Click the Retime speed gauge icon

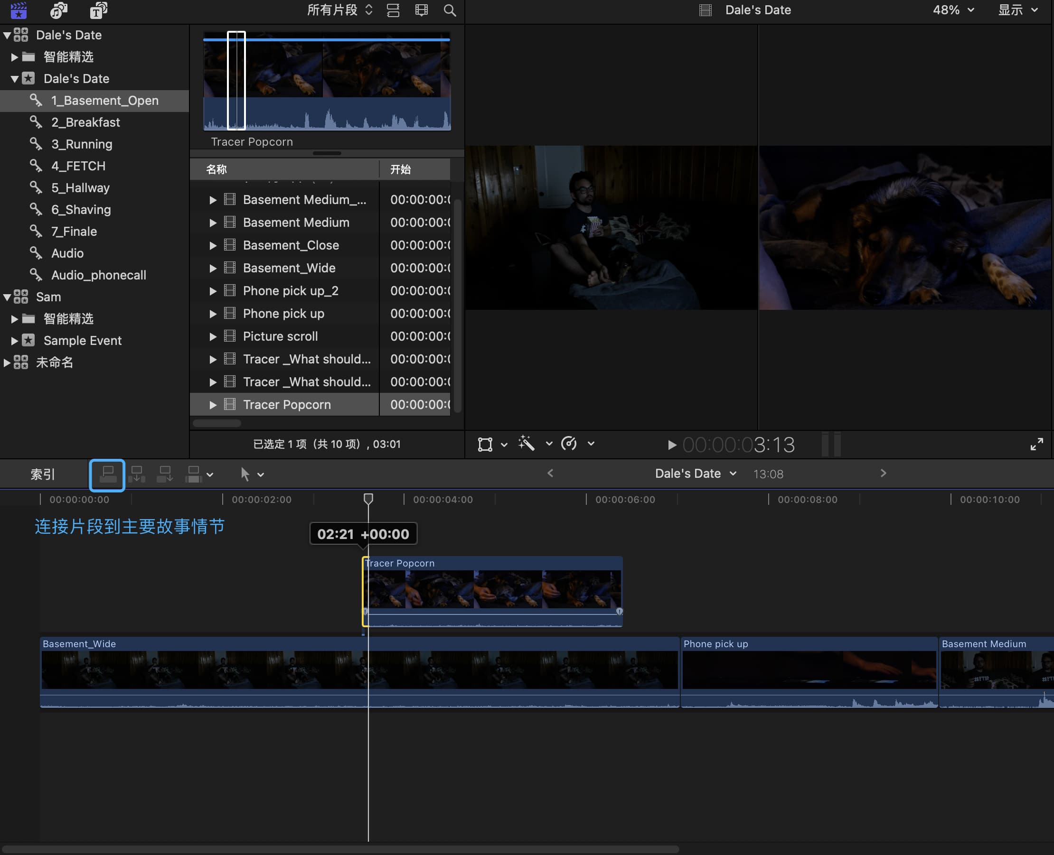569,443
